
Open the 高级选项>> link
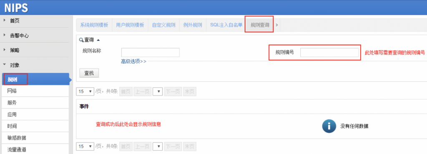134,61
